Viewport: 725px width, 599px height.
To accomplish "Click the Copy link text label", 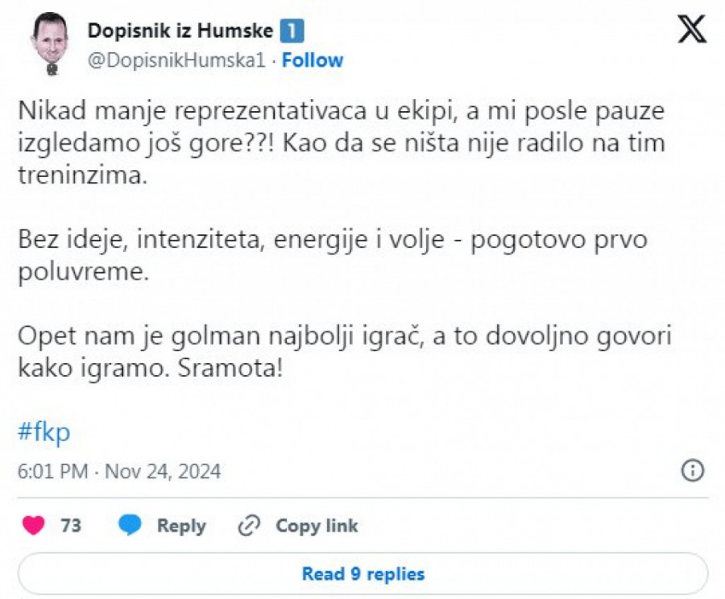I will [x=317, y=526].
